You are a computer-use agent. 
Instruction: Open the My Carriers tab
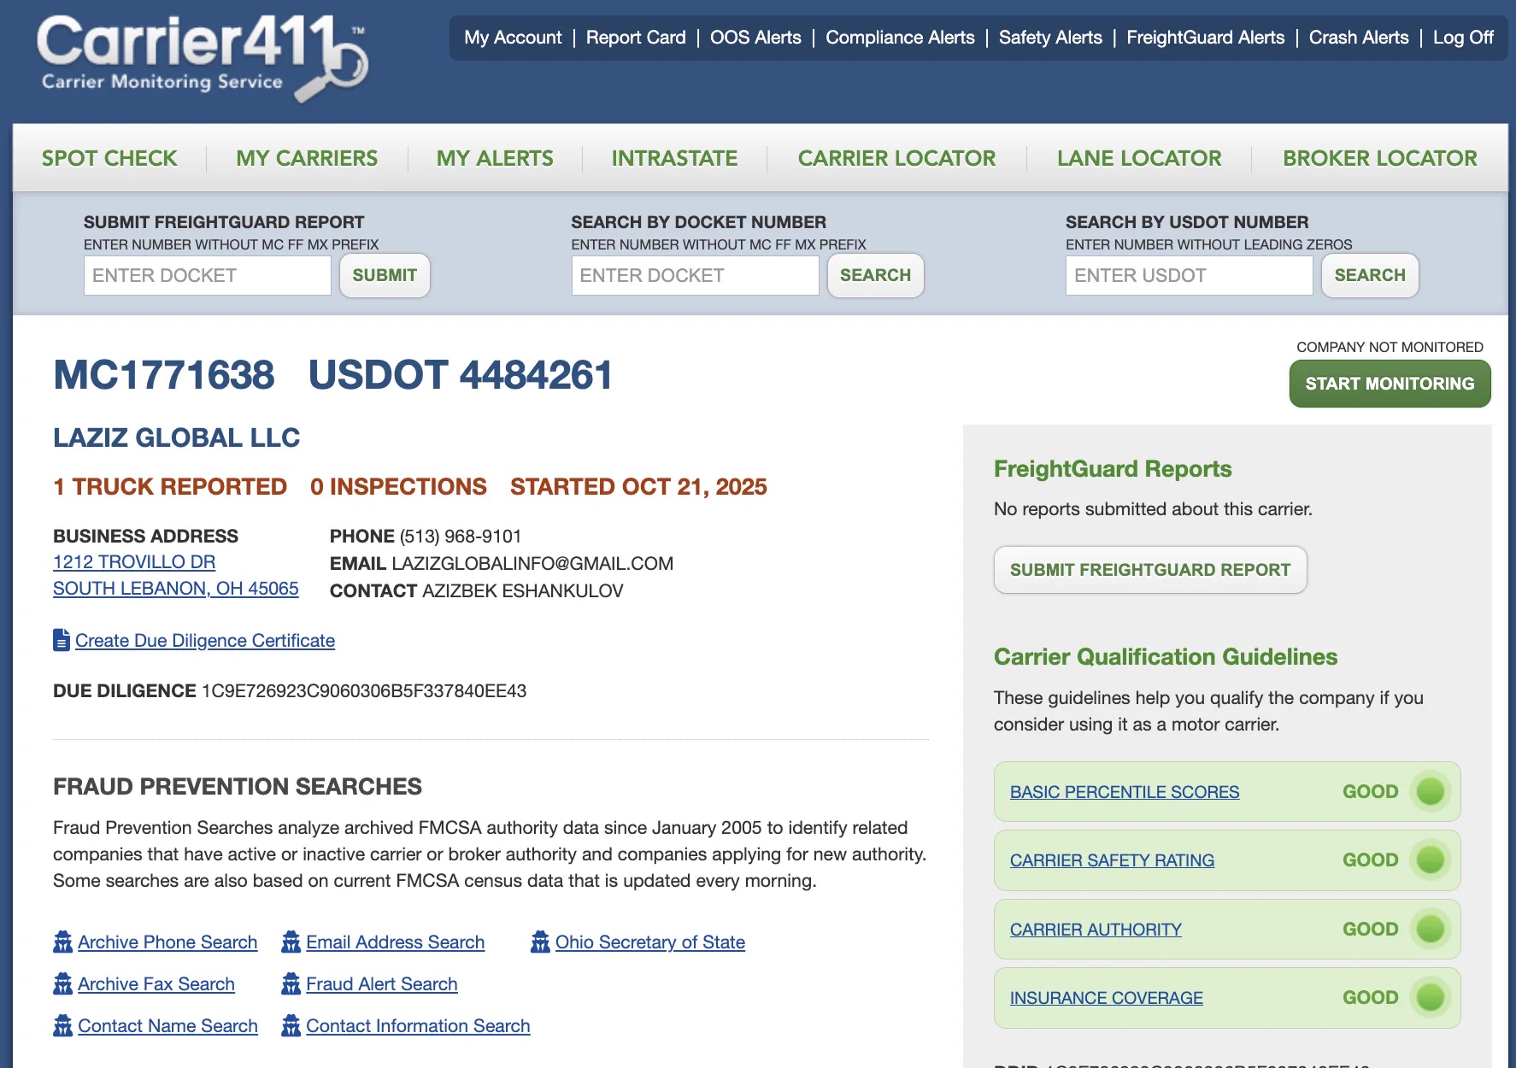(x=307, y=158)
